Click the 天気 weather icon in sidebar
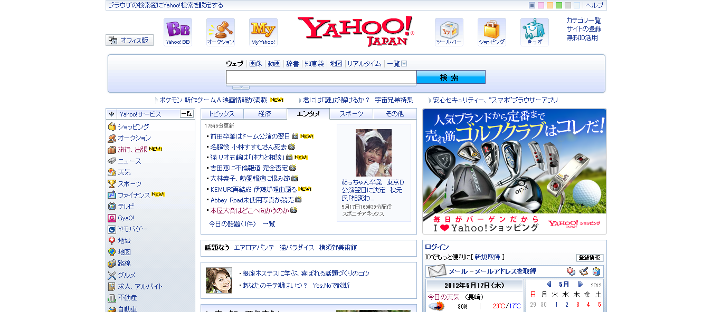The width and height of the screenshot is (712, 312). (x=112, y=172)
